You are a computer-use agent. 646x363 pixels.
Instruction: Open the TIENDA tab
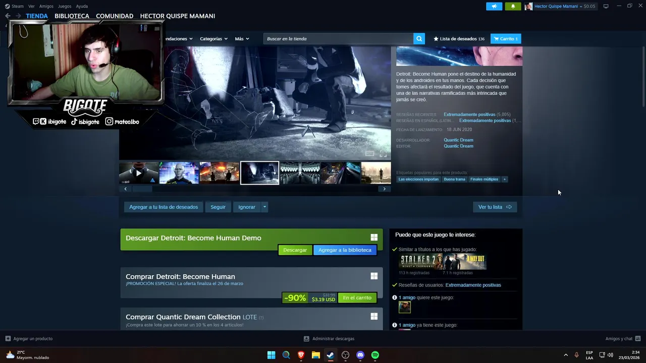pos(37,16)
